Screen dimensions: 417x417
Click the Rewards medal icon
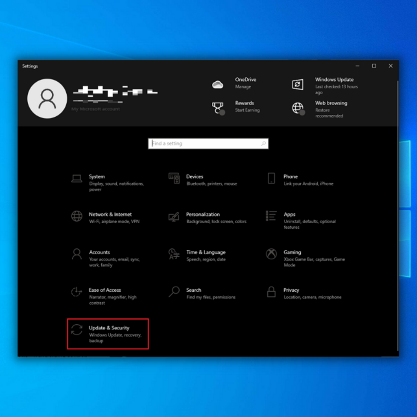(x=219, y=108)
